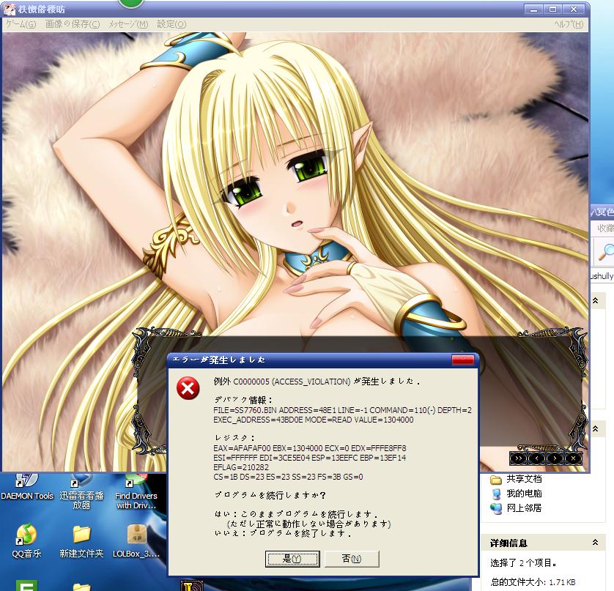
Task: Click the game window title bar icon
Action: tap(10, 9)
